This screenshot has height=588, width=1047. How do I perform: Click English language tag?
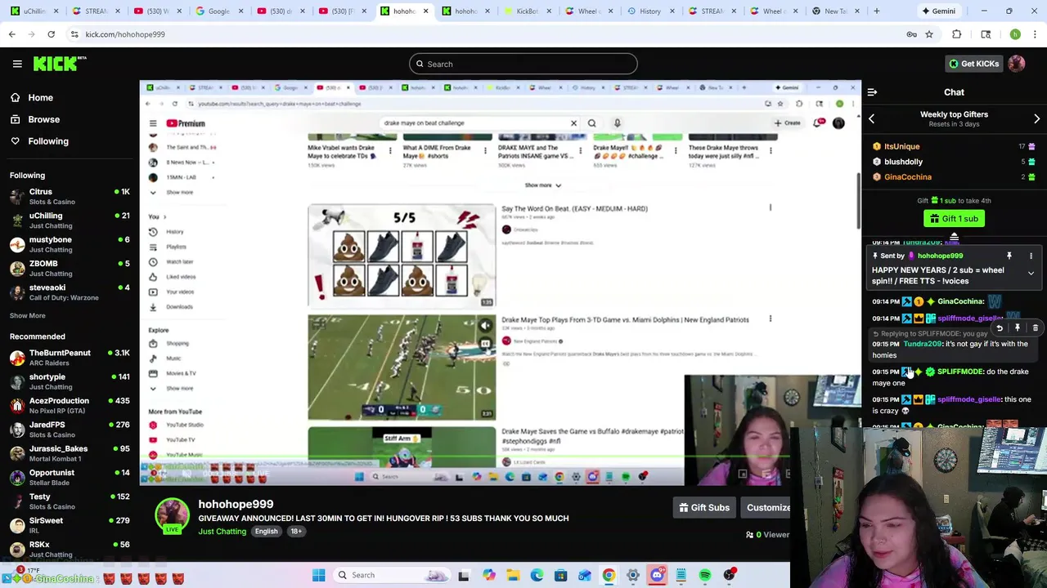tap(266, 532)
